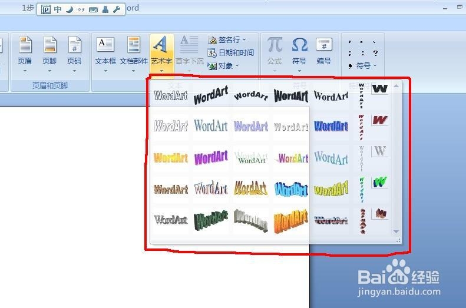The image size is (466, 308).
Task: Insert the 、 enumeration comma symbol
Action: pyautogui.click(x=374, y=42)
